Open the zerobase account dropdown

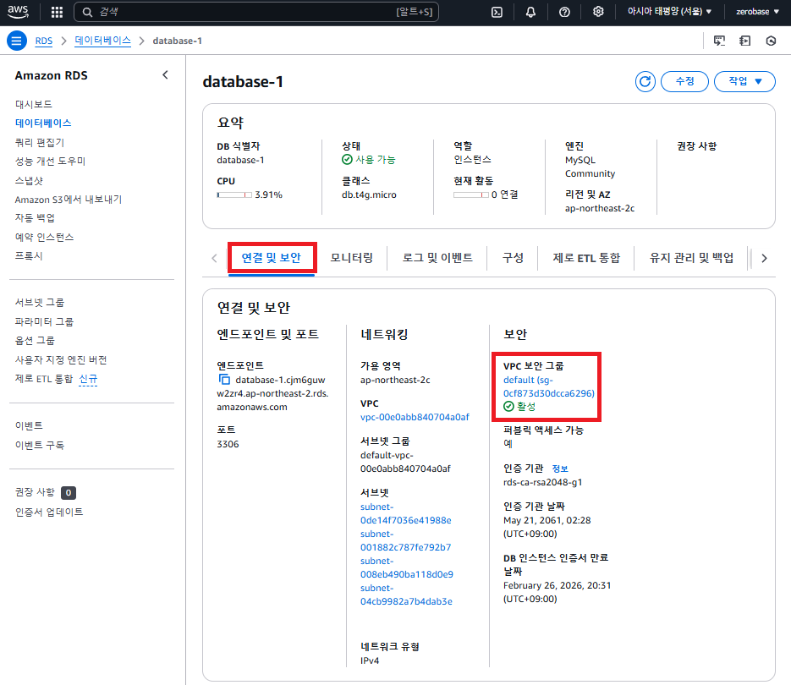click(x=757, y=12)
